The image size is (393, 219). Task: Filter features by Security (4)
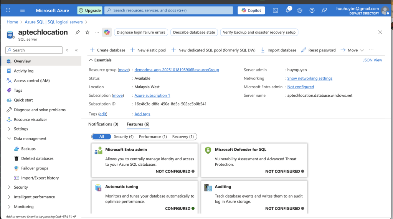pyautogui.click(x=124, y=137)
